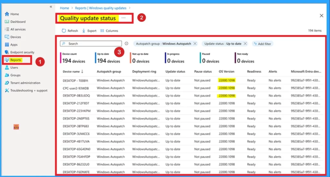Sort by Device name column
330x177 pixels.
coord(73,71)
